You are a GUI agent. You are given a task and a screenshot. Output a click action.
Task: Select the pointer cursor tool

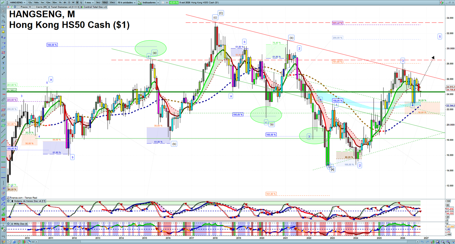(3, 11)
